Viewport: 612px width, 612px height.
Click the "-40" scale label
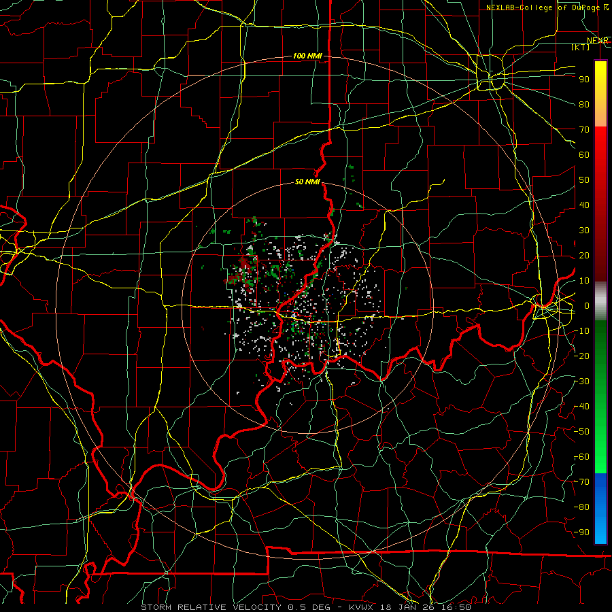(581, 407)
